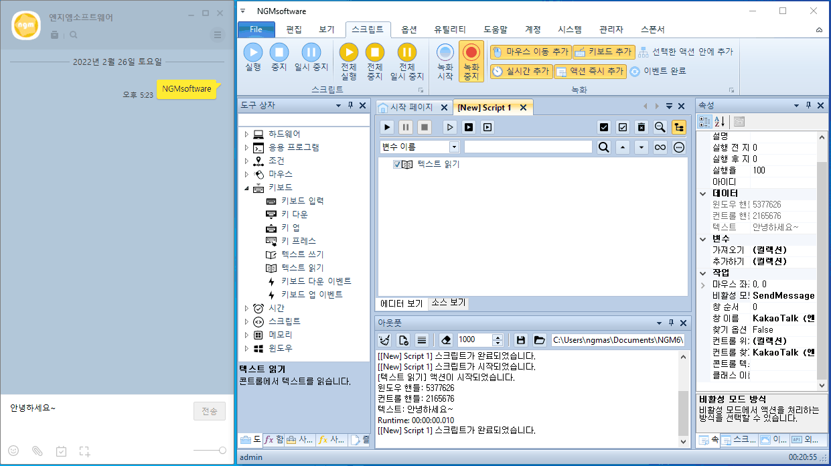The width and height of the screenshot is (831, 466).
Task: Click the 일시 중지 (Pause) ribbon button
Action: pyautogui.click(x=311, y=57)
